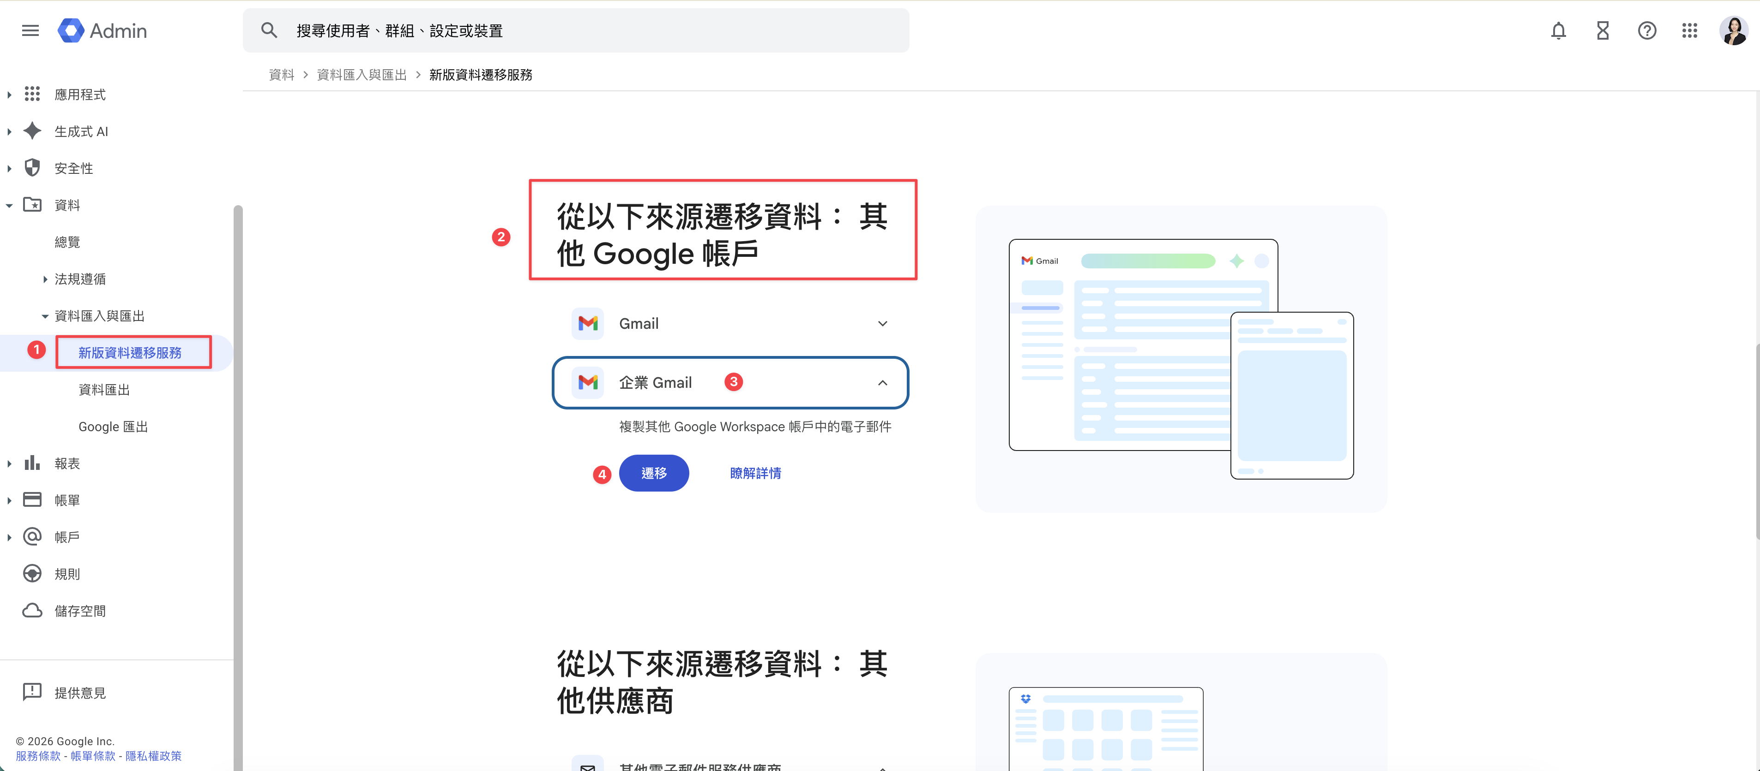Viewport: 1760px width, 771px height.
Task: Click the 提供意見 feedback icon
Action: (x=32, y=693)
